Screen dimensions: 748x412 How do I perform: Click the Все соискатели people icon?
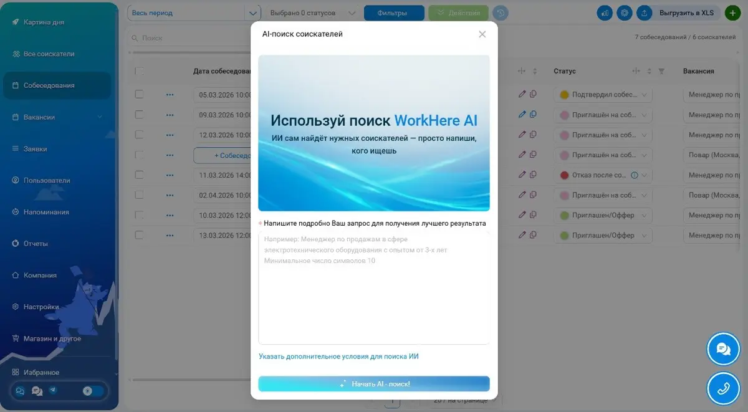tap(16, 54)
